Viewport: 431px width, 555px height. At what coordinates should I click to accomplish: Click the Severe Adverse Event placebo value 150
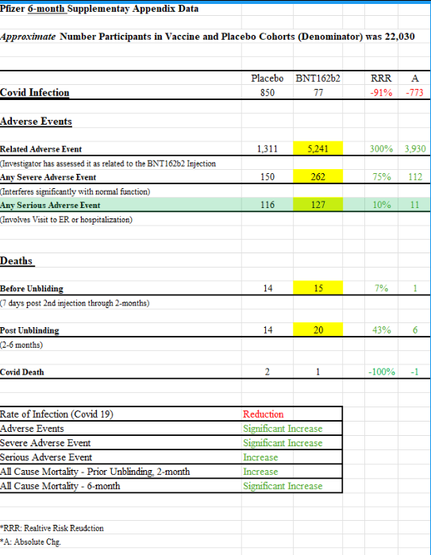coord(267,176)
